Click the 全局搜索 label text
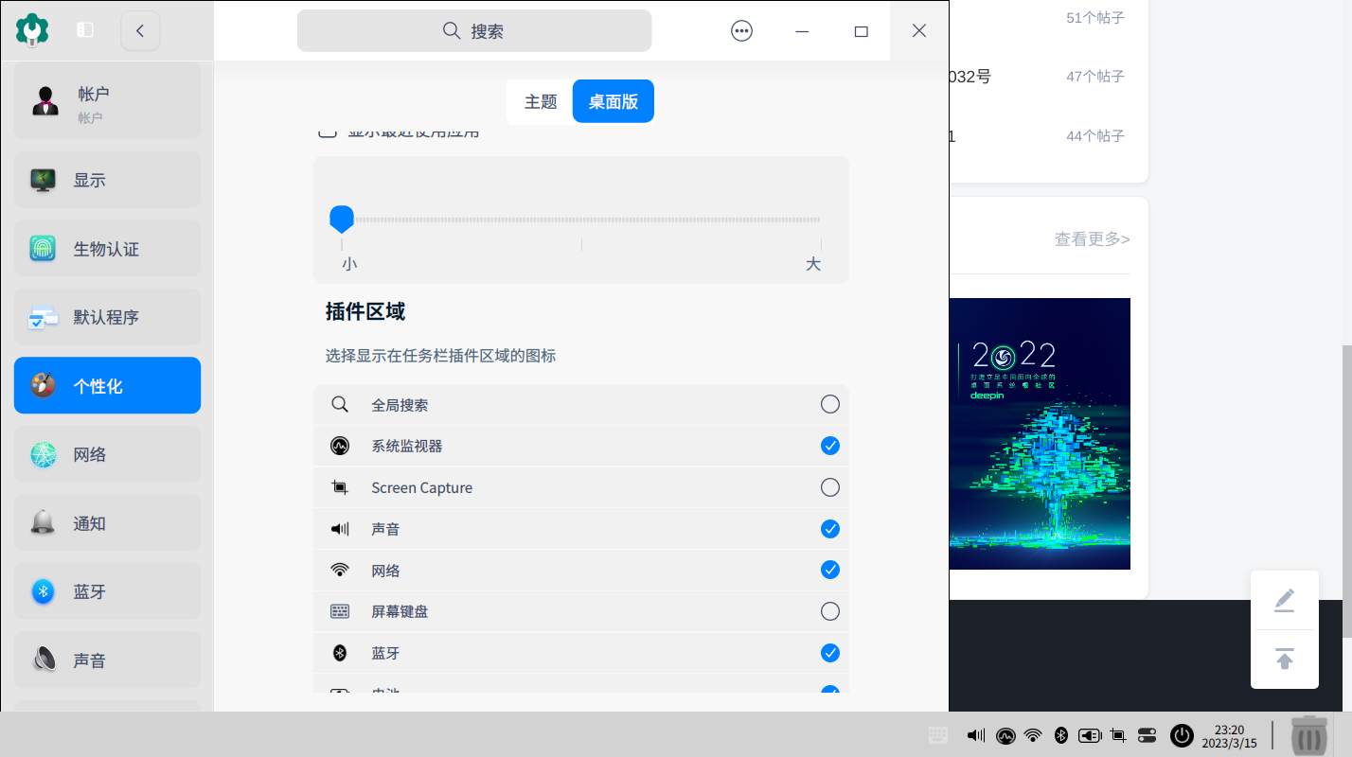 pos(400,405)
